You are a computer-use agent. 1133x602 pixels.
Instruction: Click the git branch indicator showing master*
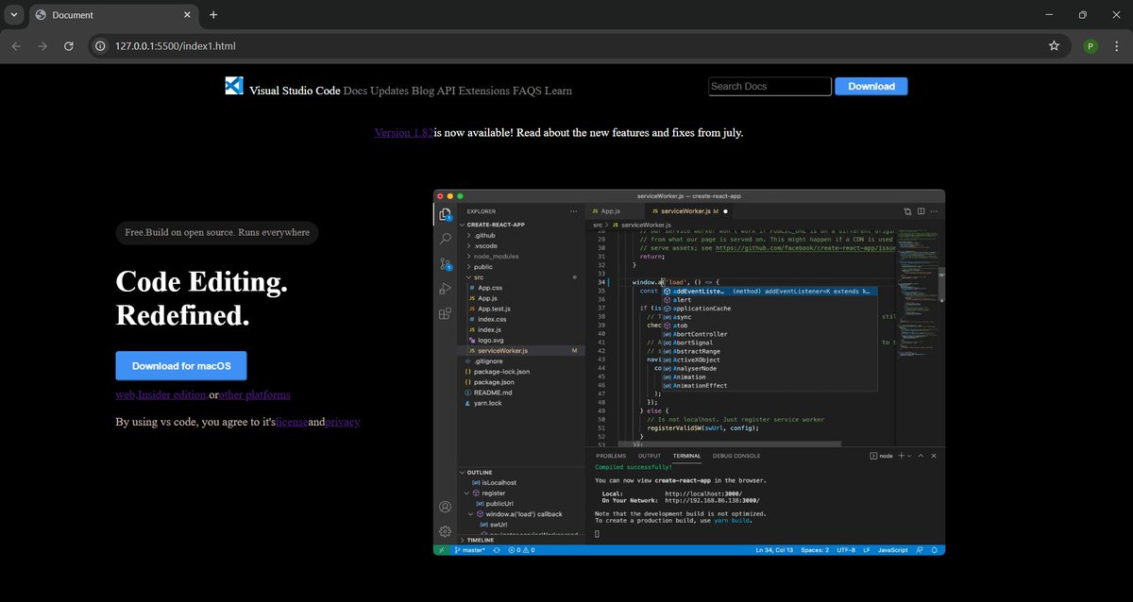tap(471, 549)
